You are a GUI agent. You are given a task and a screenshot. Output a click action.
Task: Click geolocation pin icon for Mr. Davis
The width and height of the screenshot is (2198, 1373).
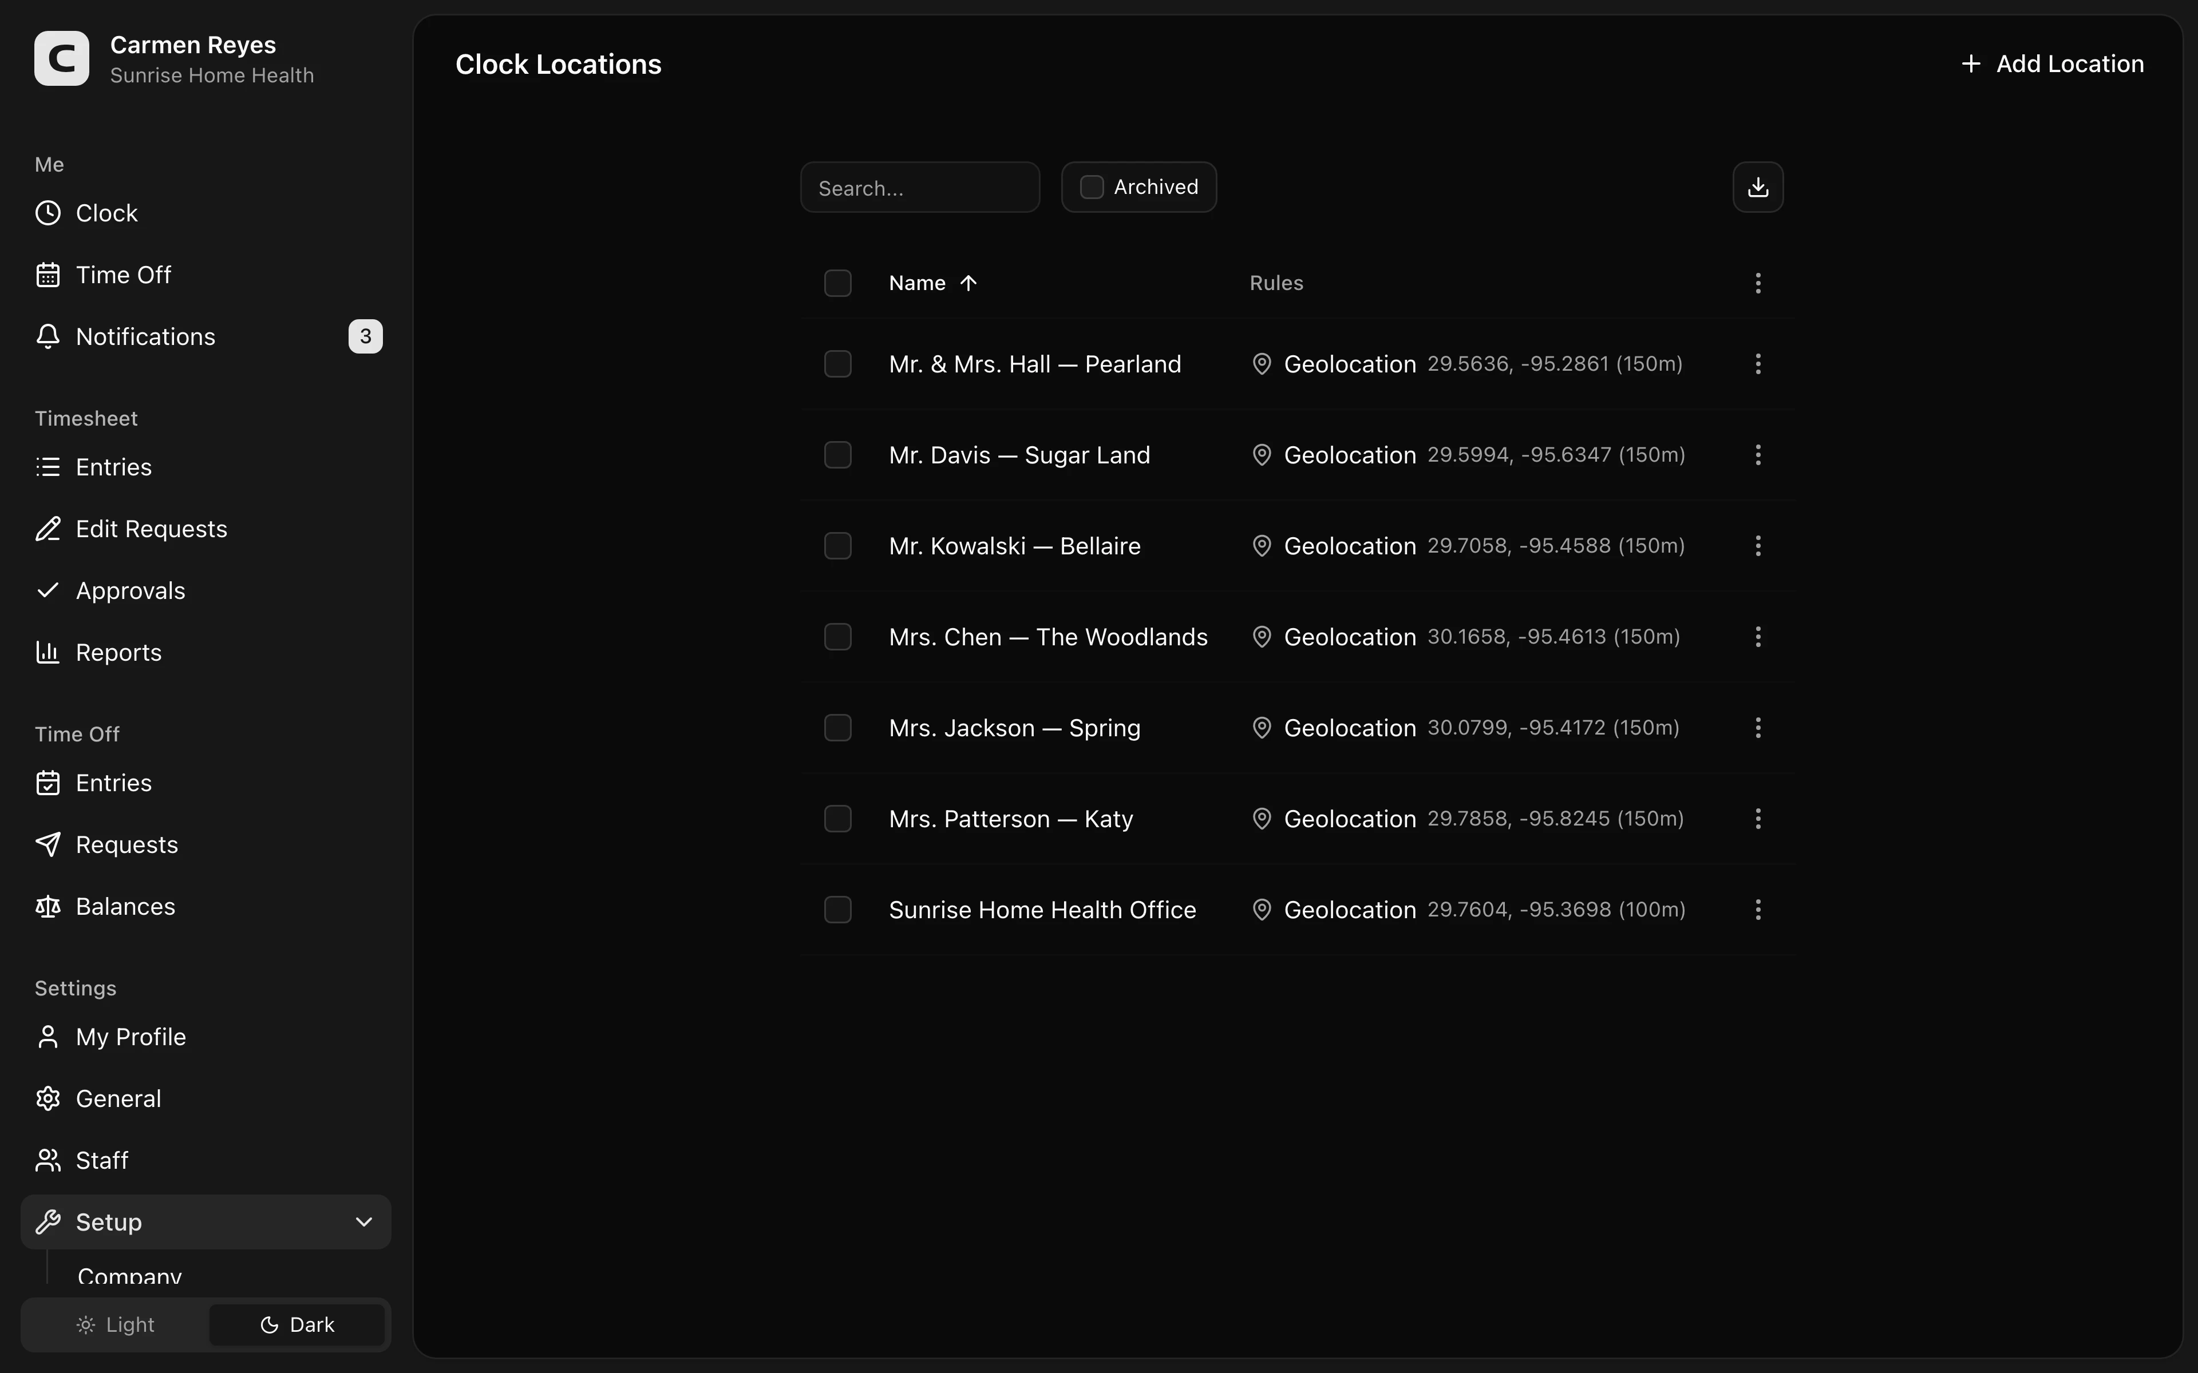tap(1262, 455)
